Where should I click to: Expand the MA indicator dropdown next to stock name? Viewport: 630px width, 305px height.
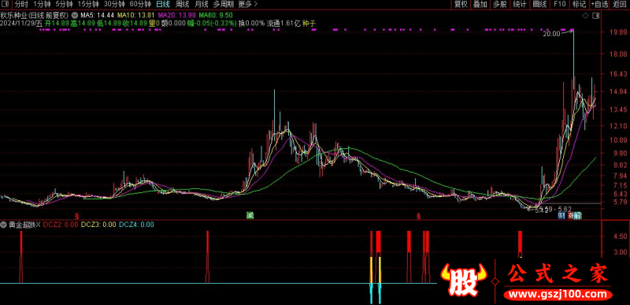tap(75, 15)
